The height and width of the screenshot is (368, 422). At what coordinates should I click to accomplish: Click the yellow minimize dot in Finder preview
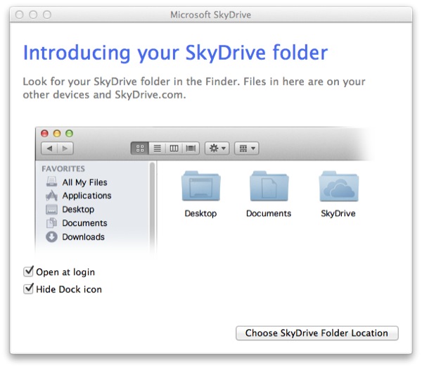click(57, 133)
